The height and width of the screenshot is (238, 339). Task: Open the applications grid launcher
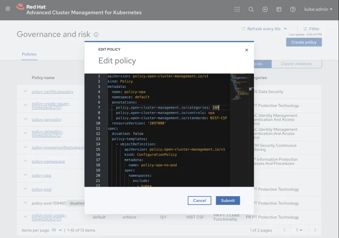pyautogui.click(x=237, y=9)
